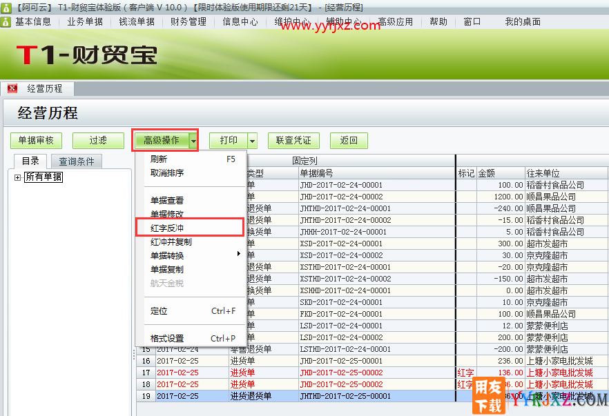Screen dimensions: 609x416
Task: Switch to the 目录 tab
Action: (30, 161)
